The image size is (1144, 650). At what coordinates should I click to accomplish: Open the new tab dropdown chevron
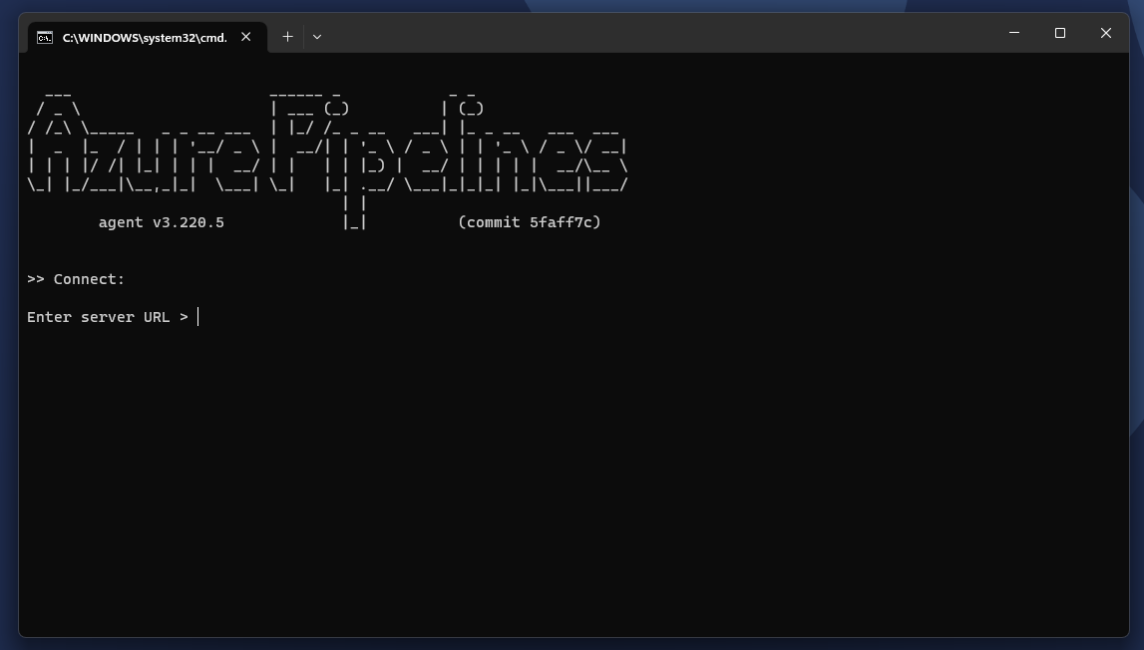point(316,36)
